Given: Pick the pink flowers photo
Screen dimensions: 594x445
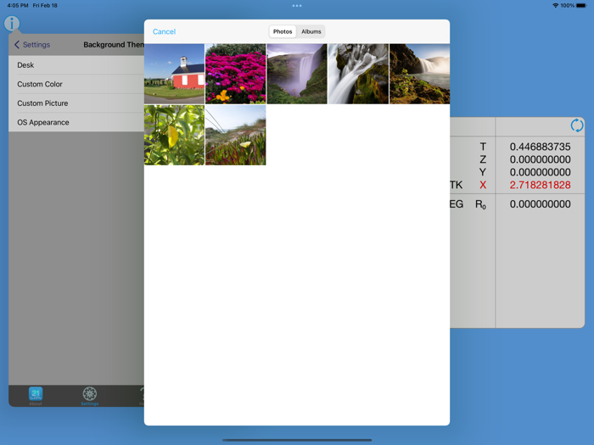Looking at the screenshot, I should tap(236, 74).
